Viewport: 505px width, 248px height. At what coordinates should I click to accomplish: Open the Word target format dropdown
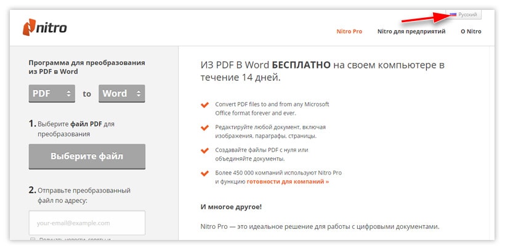(122, 94)
